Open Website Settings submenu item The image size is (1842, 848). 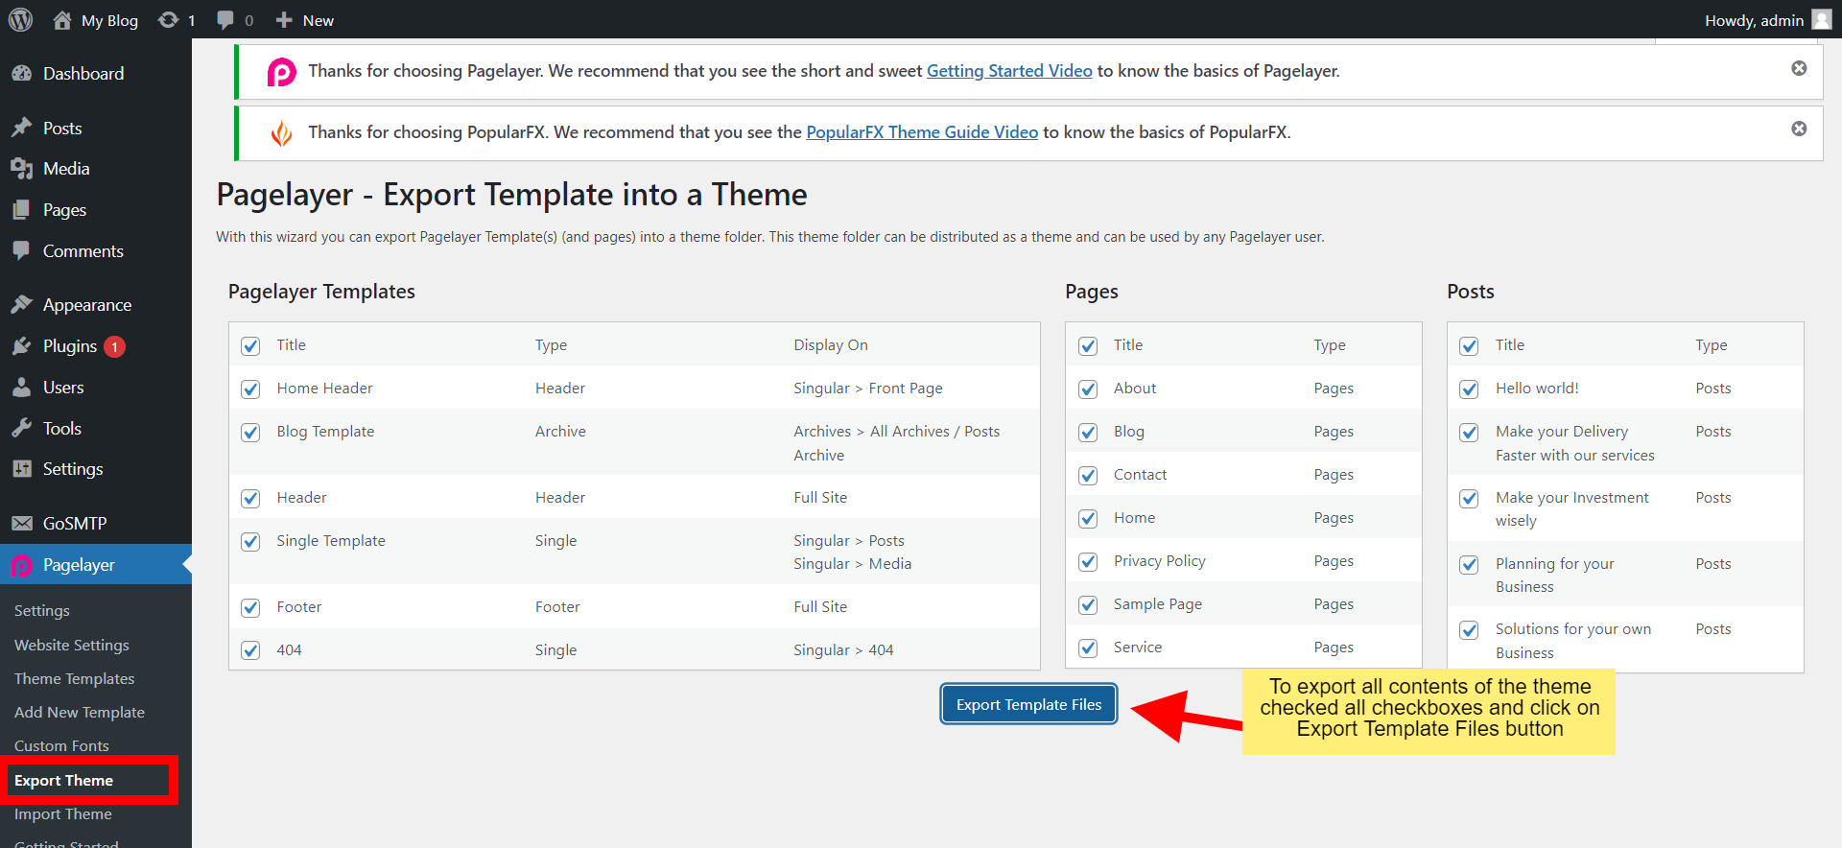tap(72, 645)
